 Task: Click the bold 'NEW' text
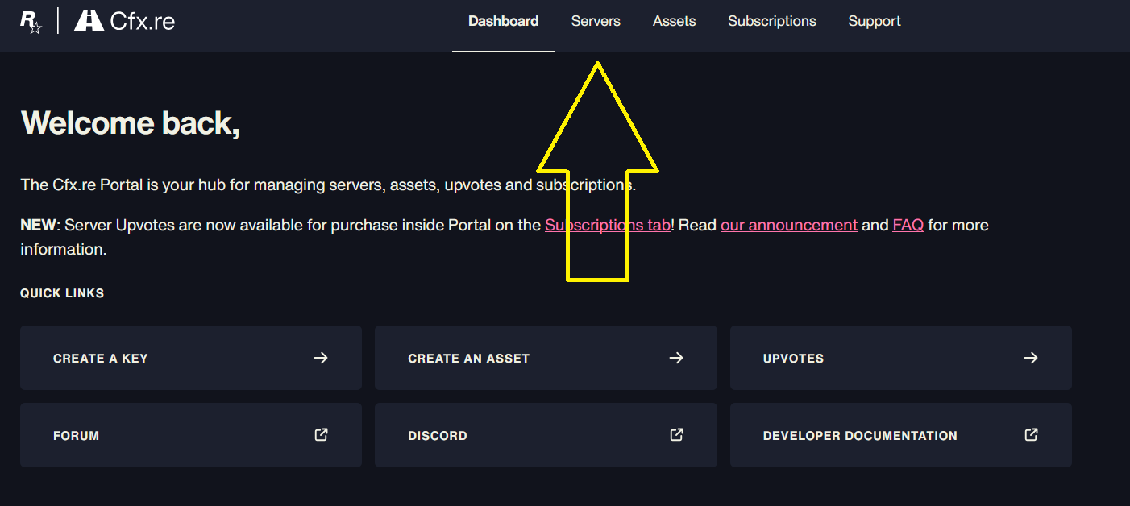pyautogui.click(x=39, y=225)
